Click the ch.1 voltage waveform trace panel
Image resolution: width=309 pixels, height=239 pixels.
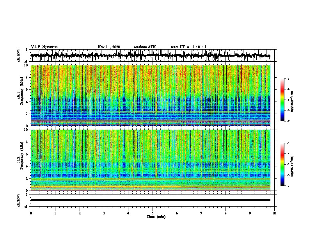click(153, 55)
